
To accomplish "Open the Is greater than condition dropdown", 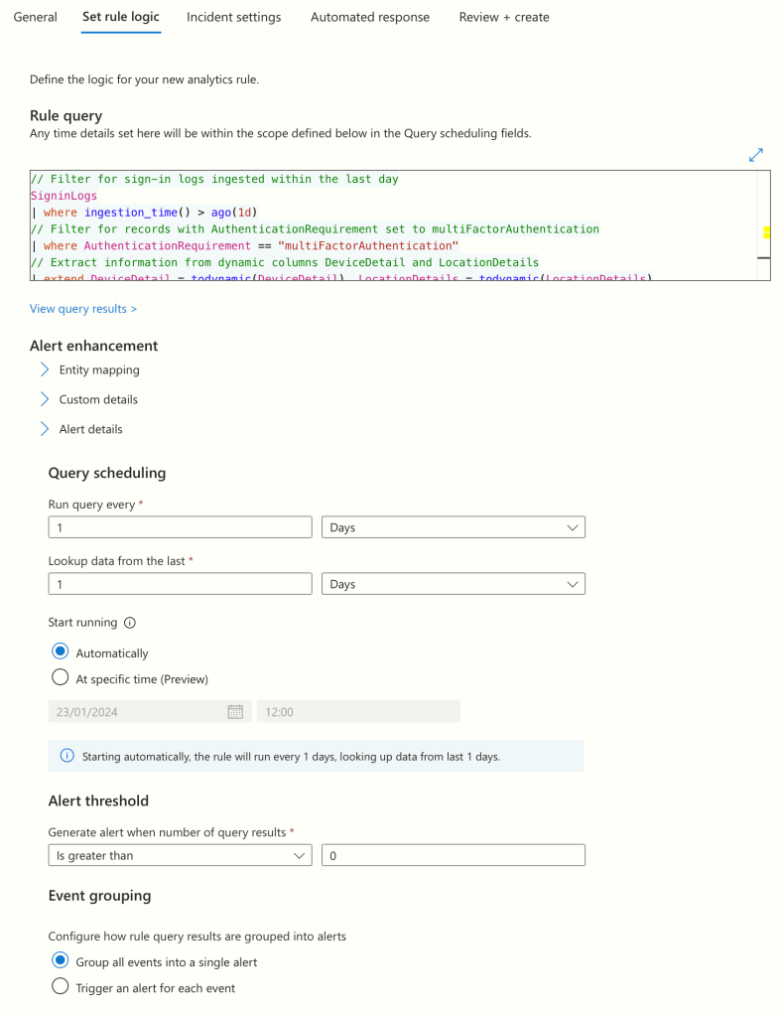I will pyautogui.click(x=180, y=855).
